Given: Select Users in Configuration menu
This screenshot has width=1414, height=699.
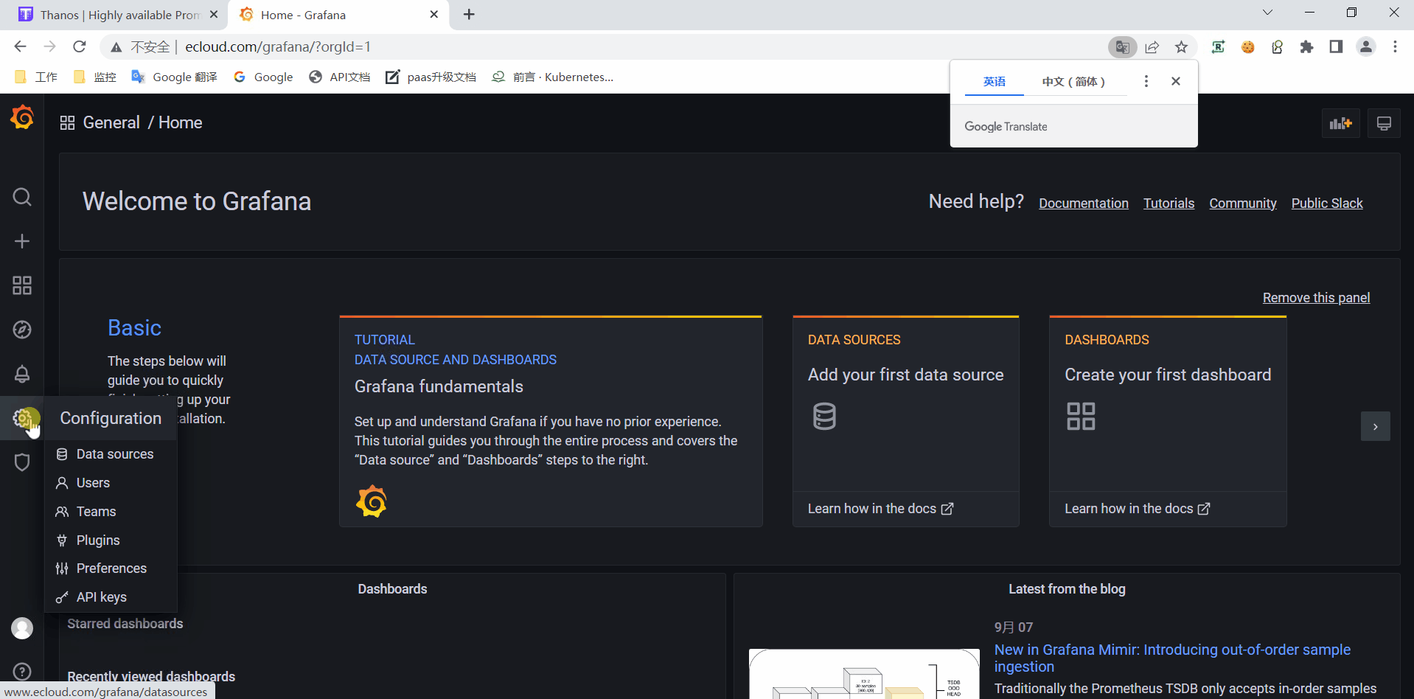Looking at the screenshot, I should click(111, 483).
